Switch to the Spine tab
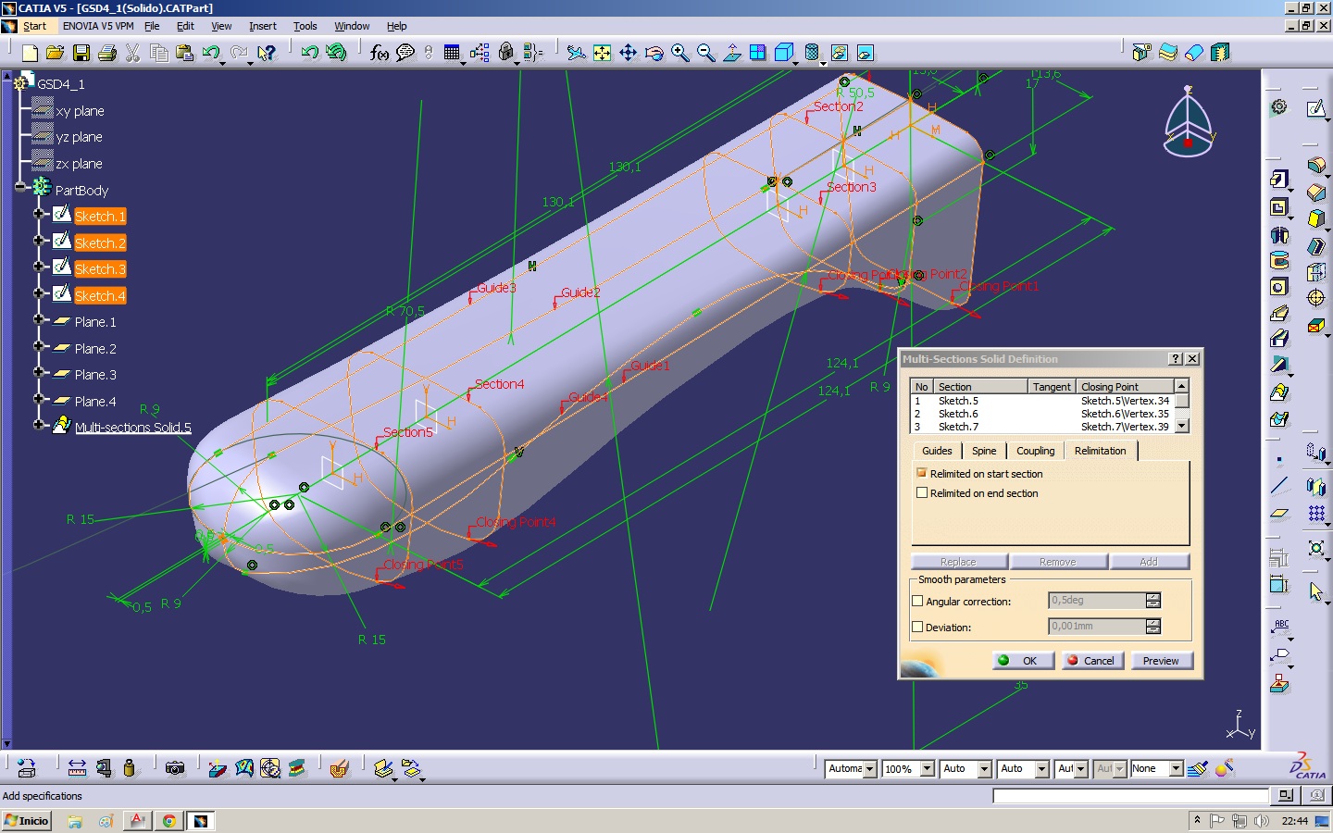1333x833 pixels. click(984, 451)
